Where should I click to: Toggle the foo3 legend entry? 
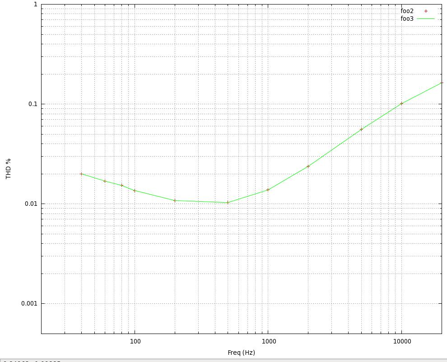pos(407,19)
